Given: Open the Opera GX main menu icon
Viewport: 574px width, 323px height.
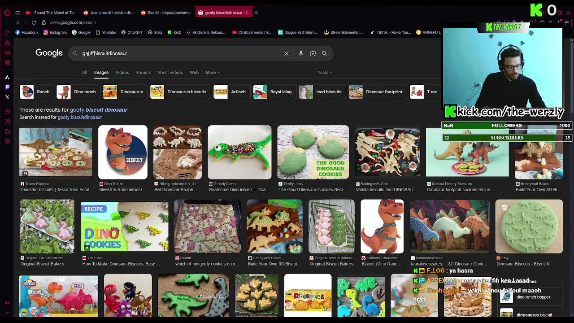Looking at the screenshot, I should pos(7,13).
